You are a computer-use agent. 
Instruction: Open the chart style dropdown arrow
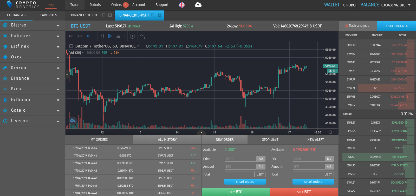click(125, 36)
